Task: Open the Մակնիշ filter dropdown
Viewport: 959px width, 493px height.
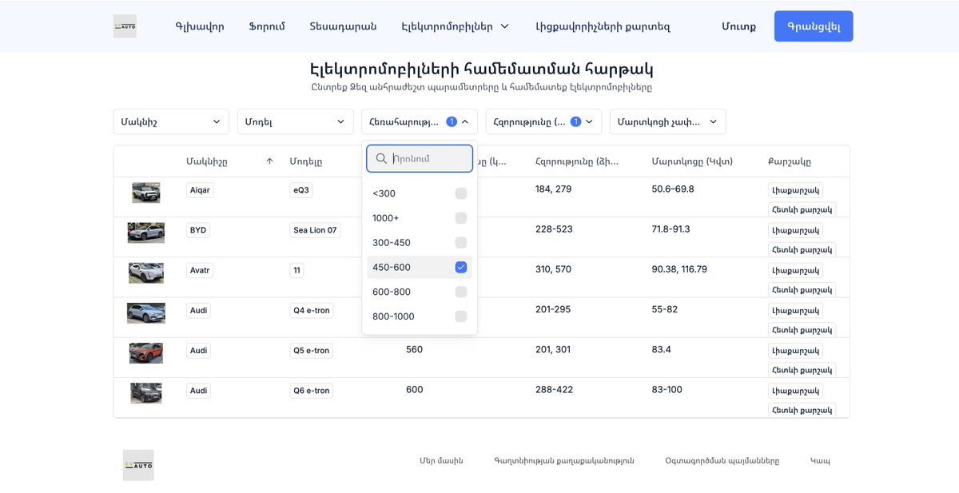Action: (171, 121)
